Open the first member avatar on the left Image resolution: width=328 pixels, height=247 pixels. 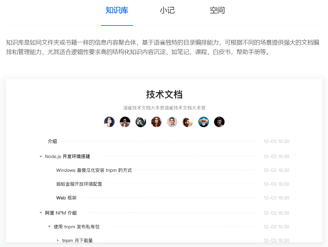pos(109,121)
